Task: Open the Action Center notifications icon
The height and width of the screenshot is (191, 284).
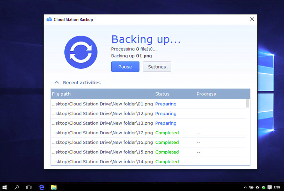Action: coord(270,187)
